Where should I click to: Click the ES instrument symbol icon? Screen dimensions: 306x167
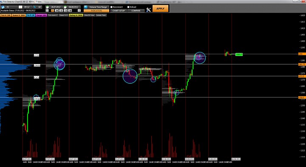(x=3, y=7)
